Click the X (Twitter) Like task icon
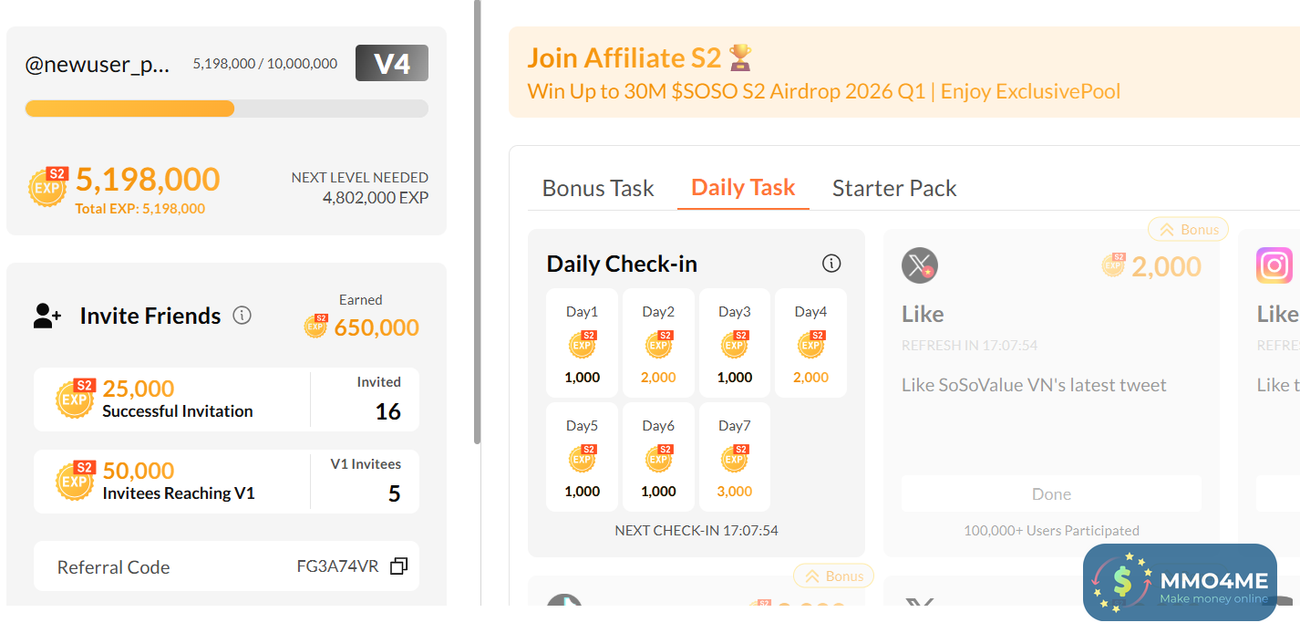 [x=919, y=266]
